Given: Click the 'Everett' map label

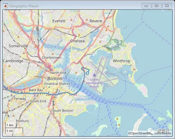Looking at the screenshot, I should coord(59,21).
